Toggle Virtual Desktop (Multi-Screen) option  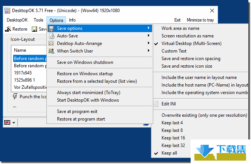[x=191, y=43]
